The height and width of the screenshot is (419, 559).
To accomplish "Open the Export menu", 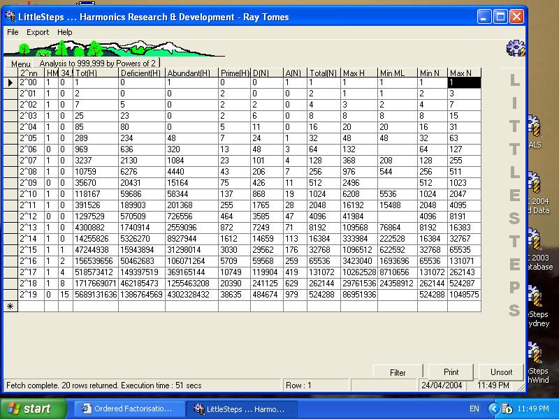I will 37,32.
